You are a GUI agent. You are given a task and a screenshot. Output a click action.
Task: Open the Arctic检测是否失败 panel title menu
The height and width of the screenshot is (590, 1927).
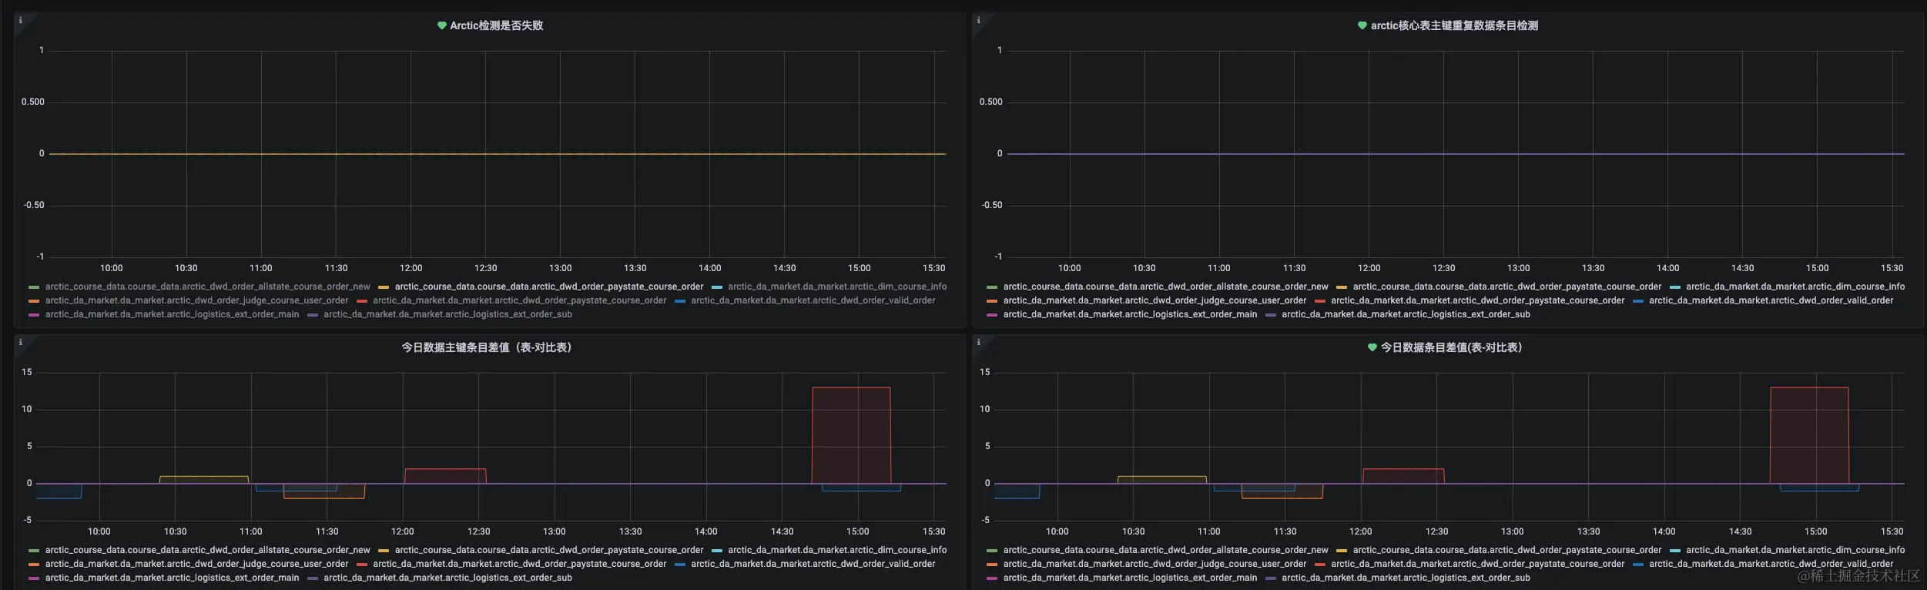pos(497,25)
